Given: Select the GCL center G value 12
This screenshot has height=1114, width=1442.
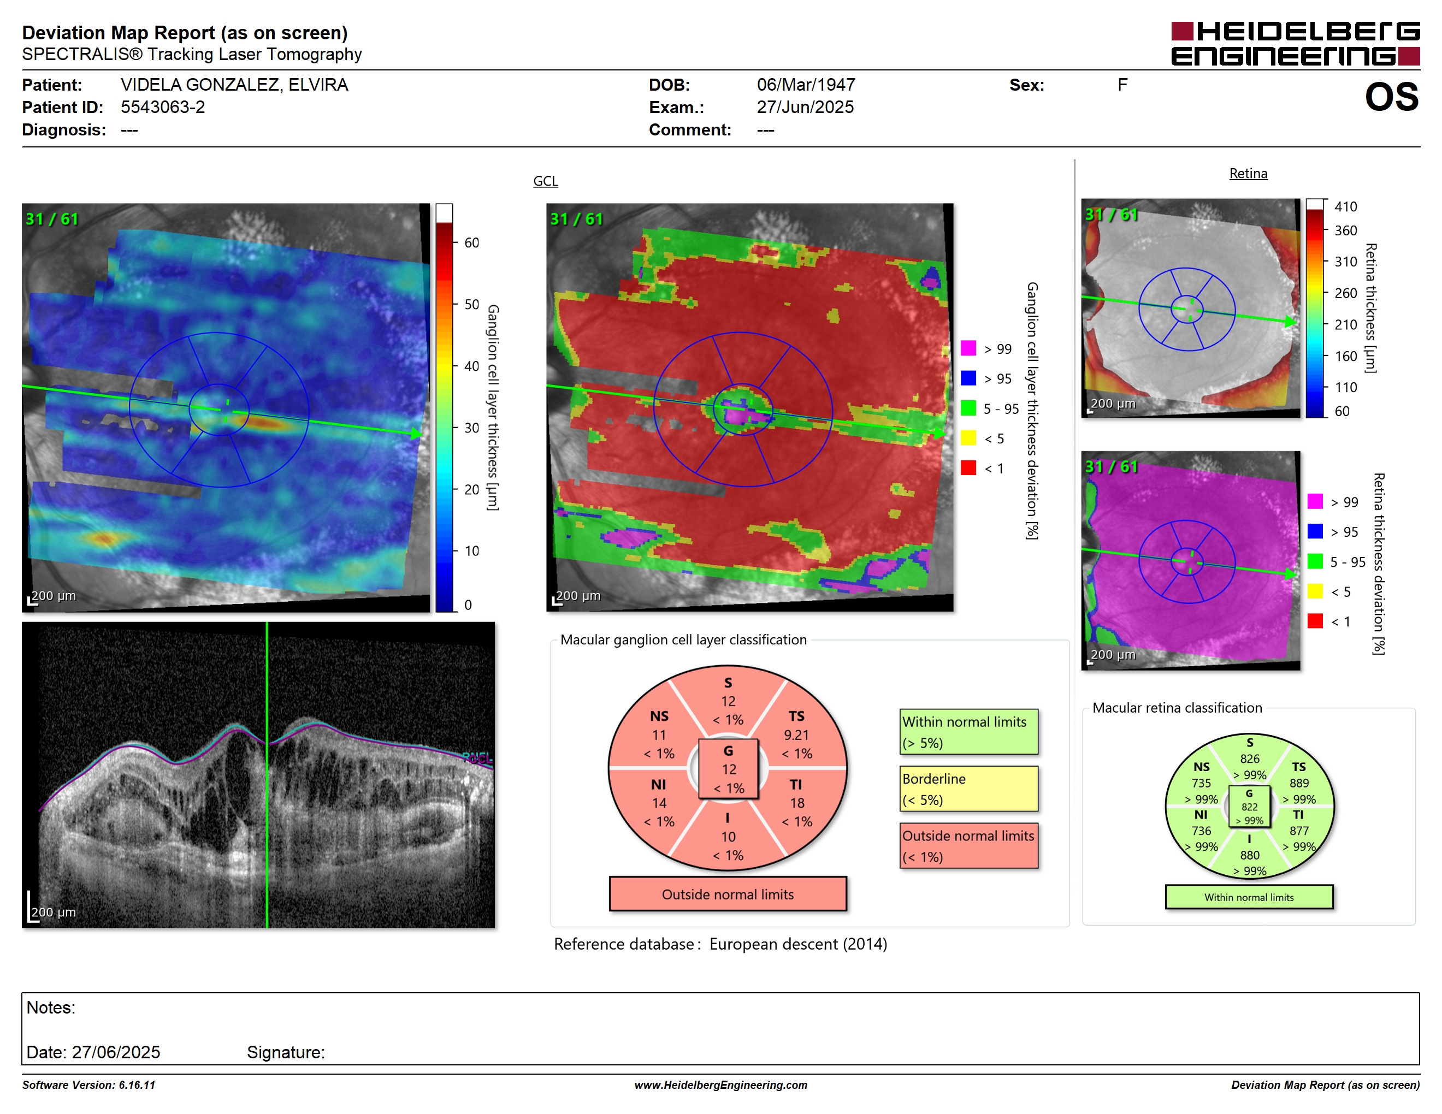Looking at the screenshot, I should 728,769.
